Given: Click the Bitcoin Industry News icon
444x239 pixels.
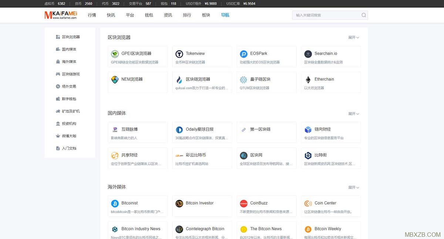Looking at the screenshot, I should 115,229.
